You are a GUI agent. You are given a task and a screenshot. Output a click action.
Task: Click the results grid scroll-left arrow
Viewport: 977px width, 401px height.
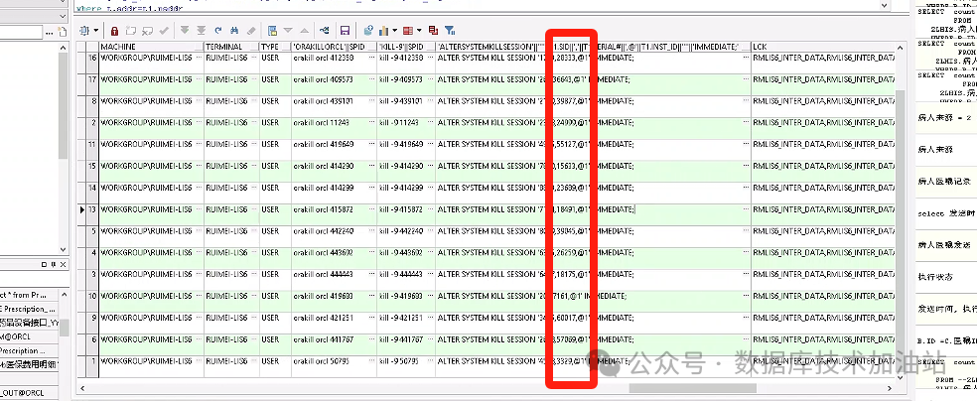(81, 388)
